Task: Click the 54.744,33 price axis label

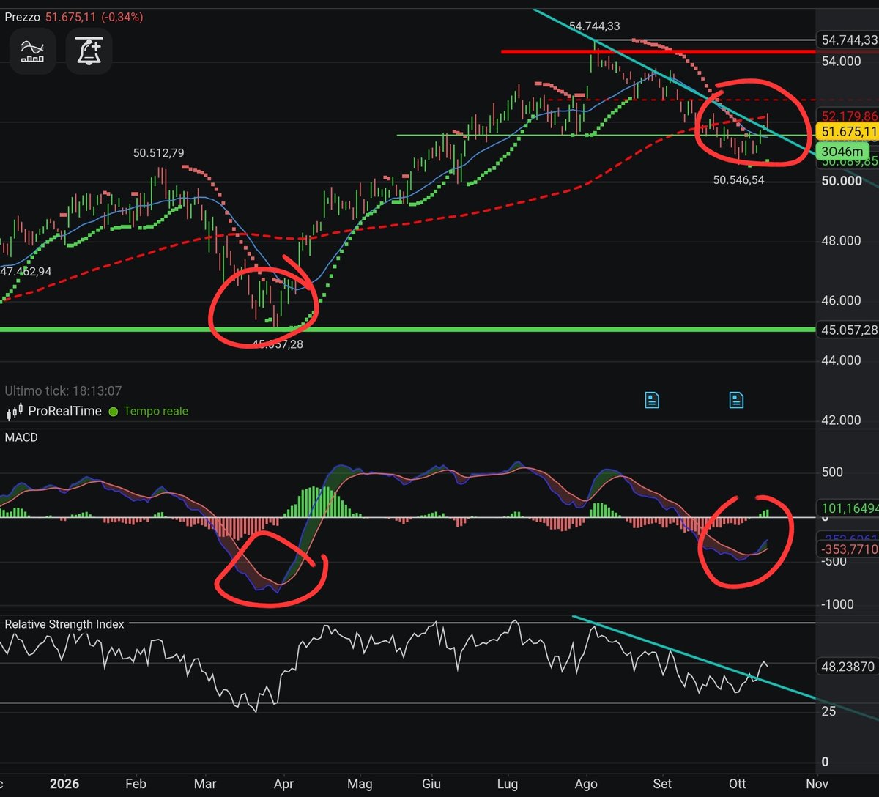Action: 849,40
